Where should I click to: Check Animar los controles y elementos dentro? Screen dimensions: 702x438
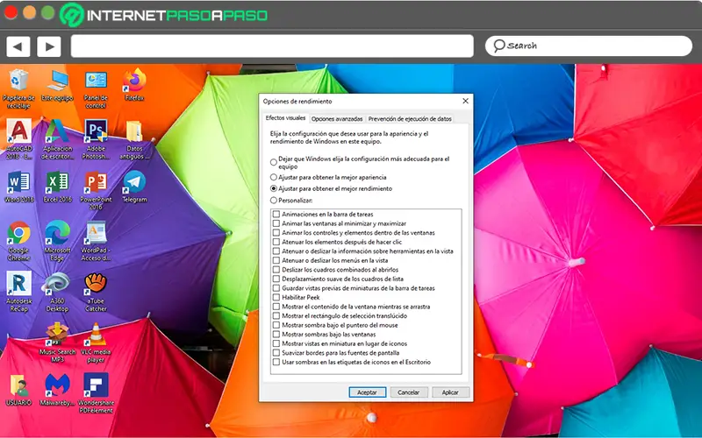(276, 232)
